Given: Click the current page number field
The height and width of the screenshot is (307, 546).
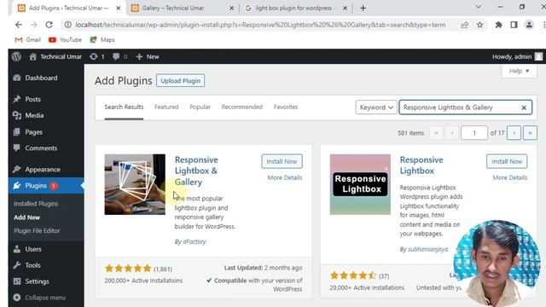Looking at the screenshot, I should point(474,133).
